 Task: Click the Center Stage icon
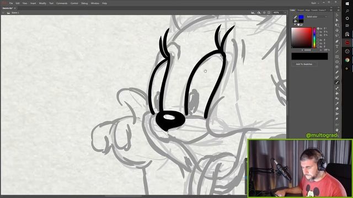(264, 13)
